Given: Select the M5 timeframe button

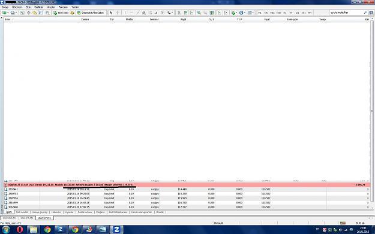Looking at the screenshot, I should click(266, 13).
